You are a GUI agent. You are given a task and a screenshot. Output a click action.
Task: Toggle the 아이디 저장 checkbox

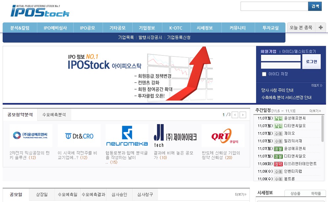pyautogui.click(x=264, y=74)
